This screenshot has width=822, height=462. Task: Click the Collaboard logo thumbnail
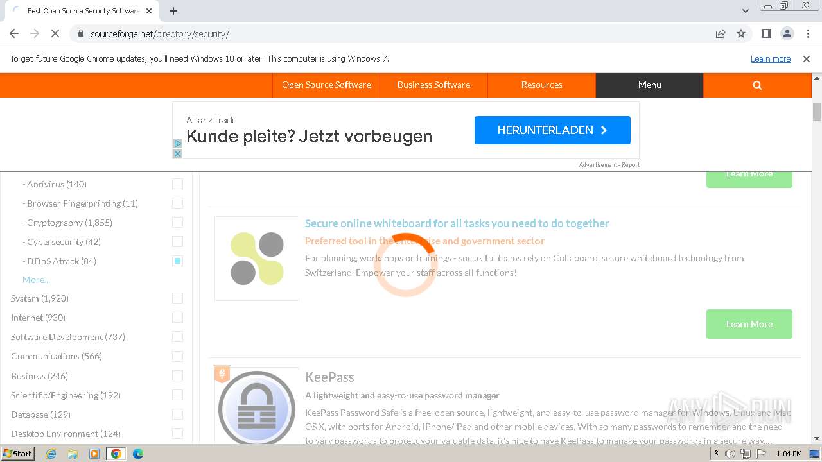[x=257, y=259]
